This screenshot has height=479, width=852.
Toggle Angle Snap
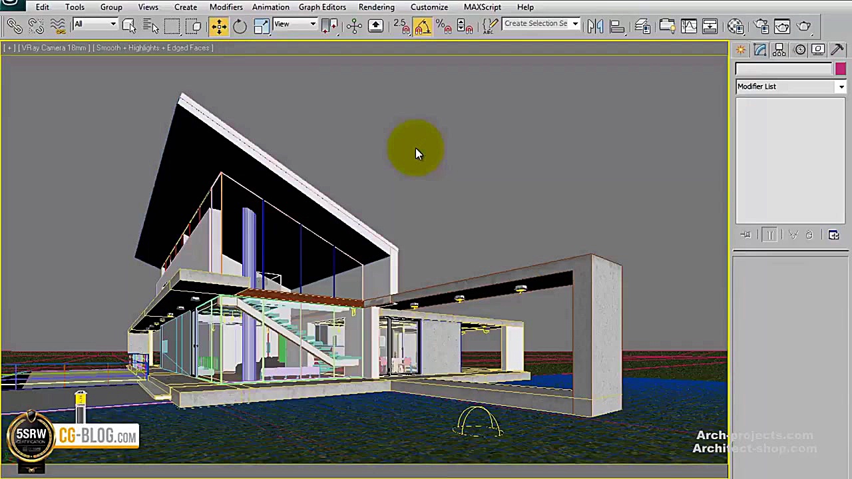click(422, 26)
